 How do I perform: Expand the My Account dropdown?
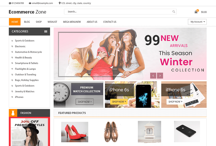tap(197, 22)
